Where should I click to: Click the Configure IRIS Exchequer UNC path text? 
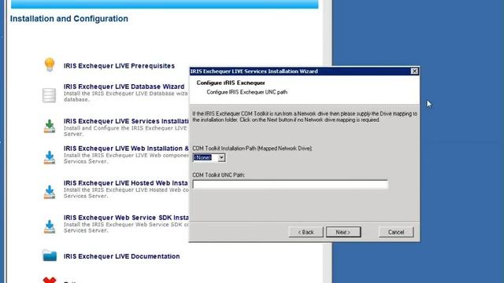point(246,92)
